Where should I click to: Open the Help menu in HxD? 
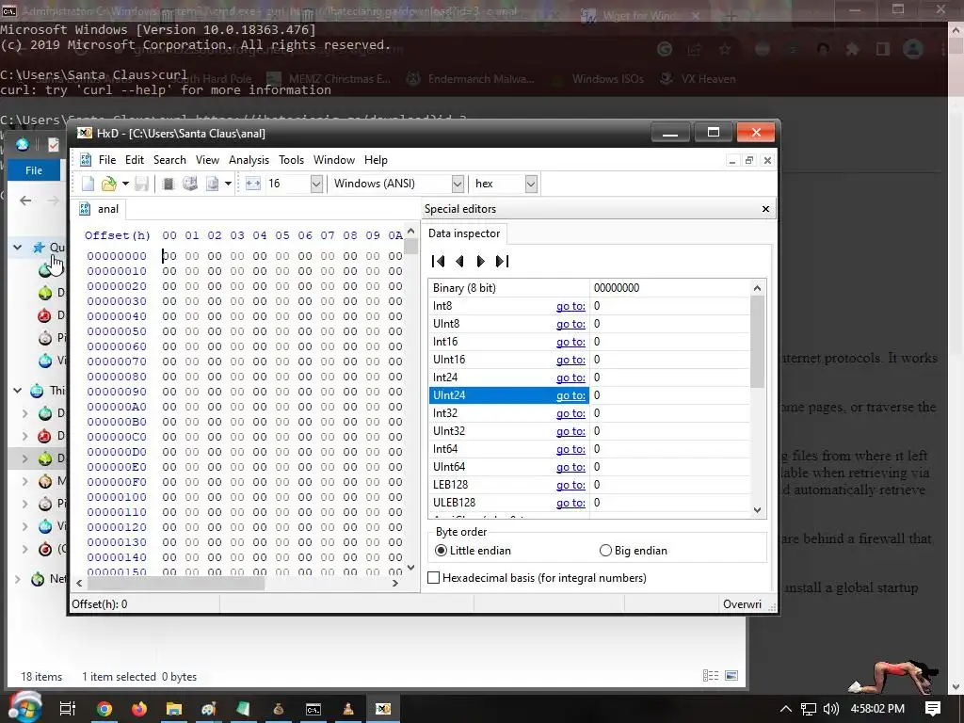(376, 160)
